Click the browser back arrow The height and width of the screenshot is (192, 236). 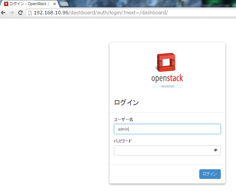pyautogui.click(x=4, y=13)
